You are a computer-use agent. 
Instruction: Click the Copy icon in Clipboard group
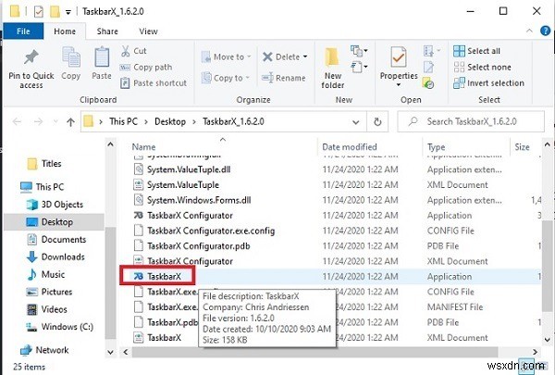point(71,57)
